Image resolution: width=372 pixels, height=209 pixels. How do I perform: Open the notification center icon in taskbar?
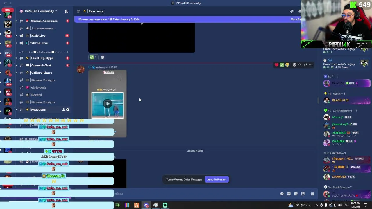[x=366, y=205]
